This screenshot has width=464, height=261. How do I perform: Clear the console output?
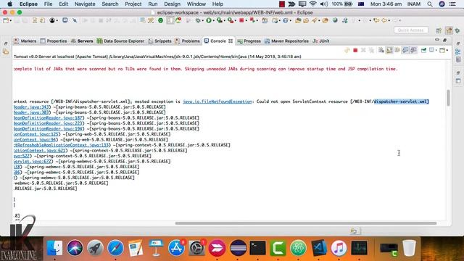(381, 50)
